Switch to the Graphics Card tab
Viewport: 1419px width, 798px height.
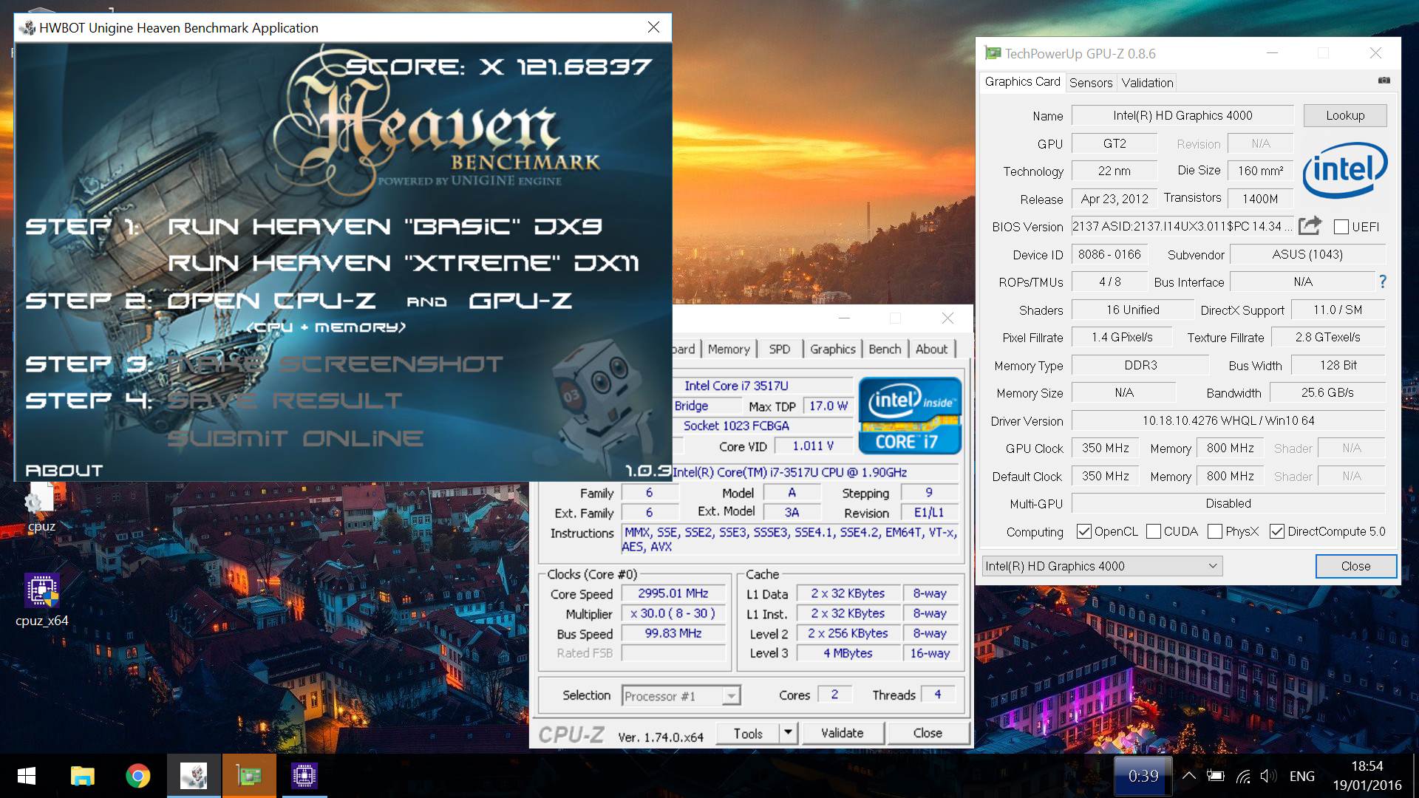1022,82
